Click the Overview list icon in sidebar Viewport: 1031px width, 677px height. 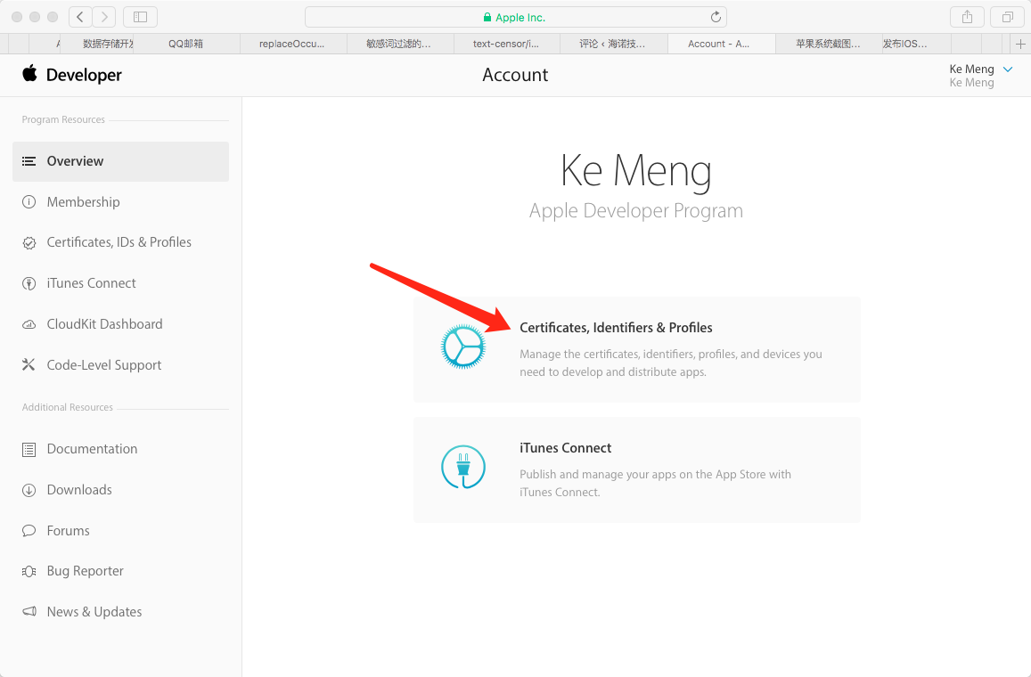(29, 161)
